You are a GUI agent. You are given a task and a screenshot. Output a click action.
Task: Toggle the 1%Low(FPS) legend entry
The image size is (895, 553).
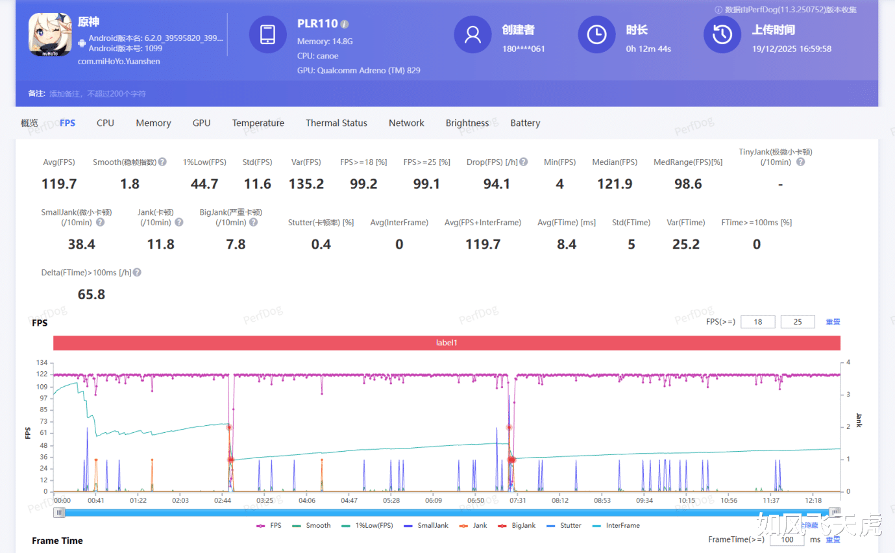pyautogui.click(x=371, y=526)
